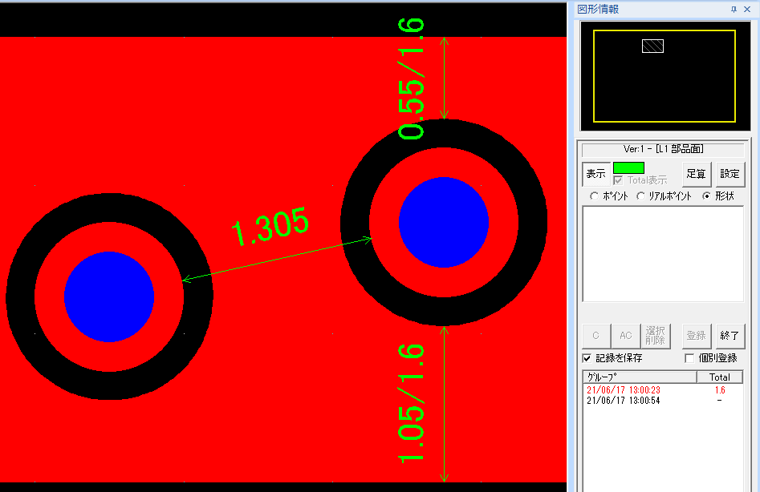Close the 図形情報 panel

click(x=747, y=9)
